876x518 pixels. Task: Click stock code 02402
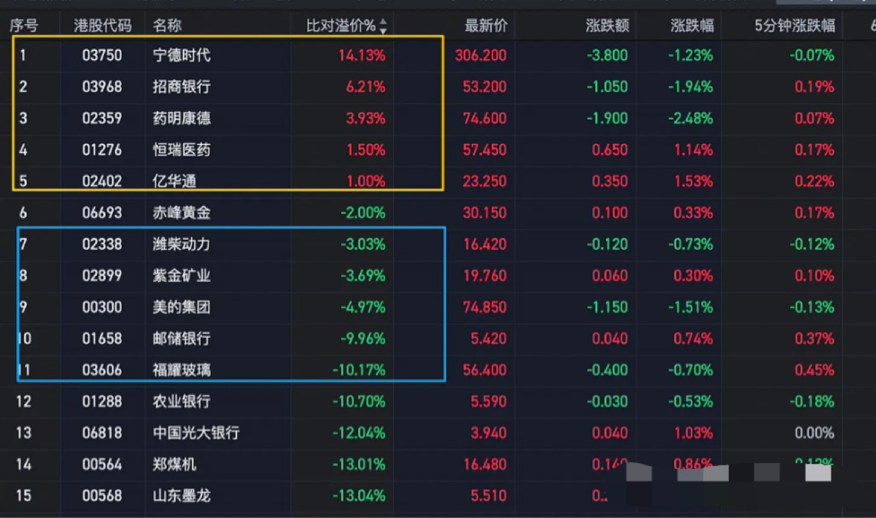click(x=102, y=181)
